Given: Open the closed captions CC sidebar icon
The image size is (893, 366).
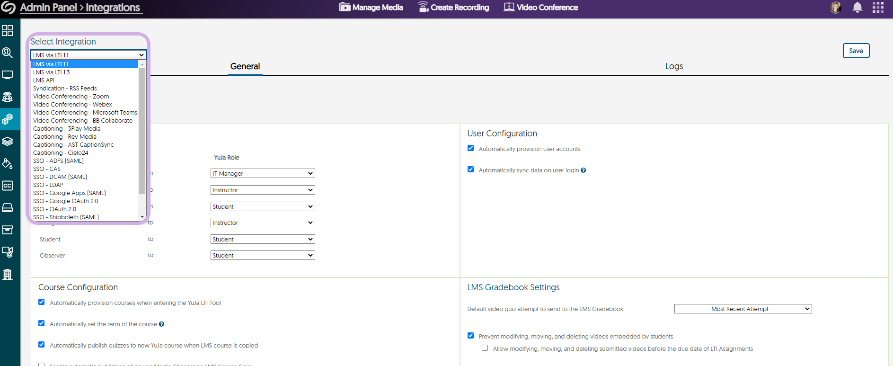Looking at the screenshot, I should point(8,186).
